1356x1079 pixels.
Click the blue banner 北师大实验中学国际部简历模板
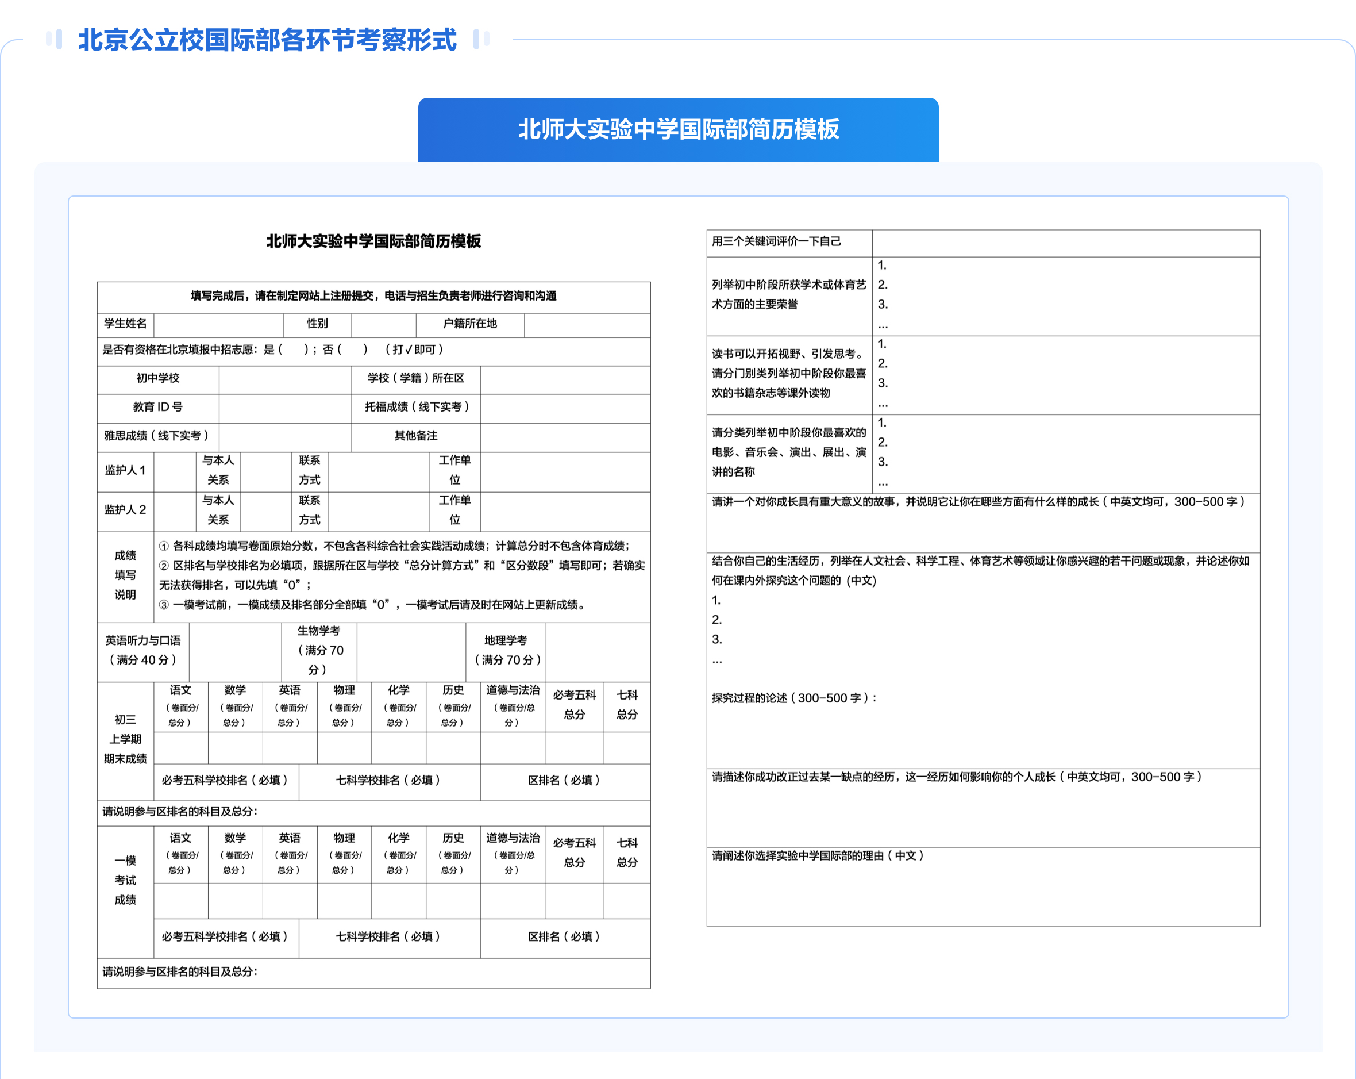pyautogui.click(x=678, y=129)
